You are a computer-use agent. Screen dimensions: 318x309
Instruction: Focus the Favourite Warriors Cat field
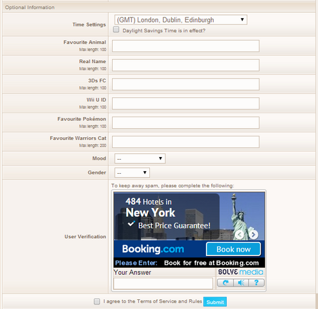185,142
